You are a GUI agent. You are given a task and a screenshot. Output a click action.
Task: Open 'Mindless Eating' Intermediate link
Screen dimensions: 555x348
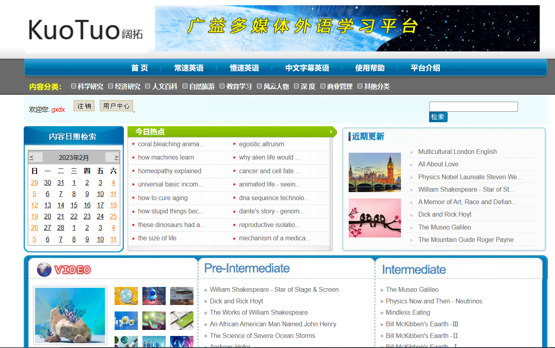(x=408, y=312)
